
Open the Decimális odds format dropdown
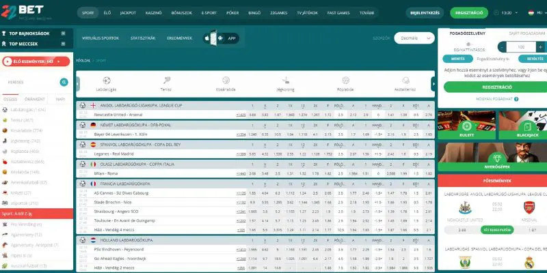414,38
